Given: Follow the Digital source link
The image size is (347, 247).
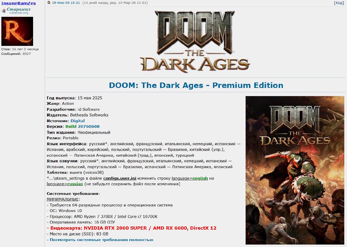Looking at the screenshot, I should pos(78,121).
